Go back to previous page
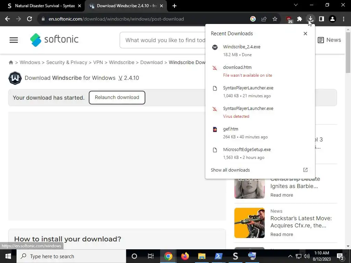Image resolution: width=351 pixels, height=263 pixels. point(8,19)
